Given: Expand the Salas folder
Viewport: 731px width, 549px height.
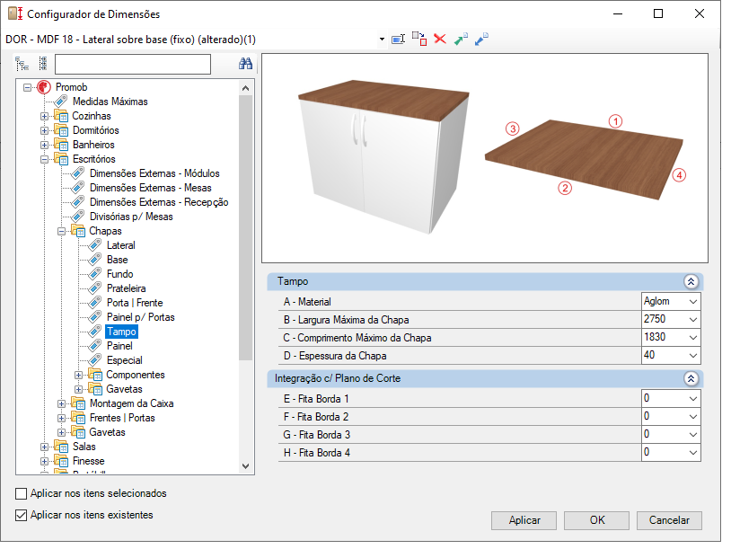Looking at the screenshot, I should [44, 447].
